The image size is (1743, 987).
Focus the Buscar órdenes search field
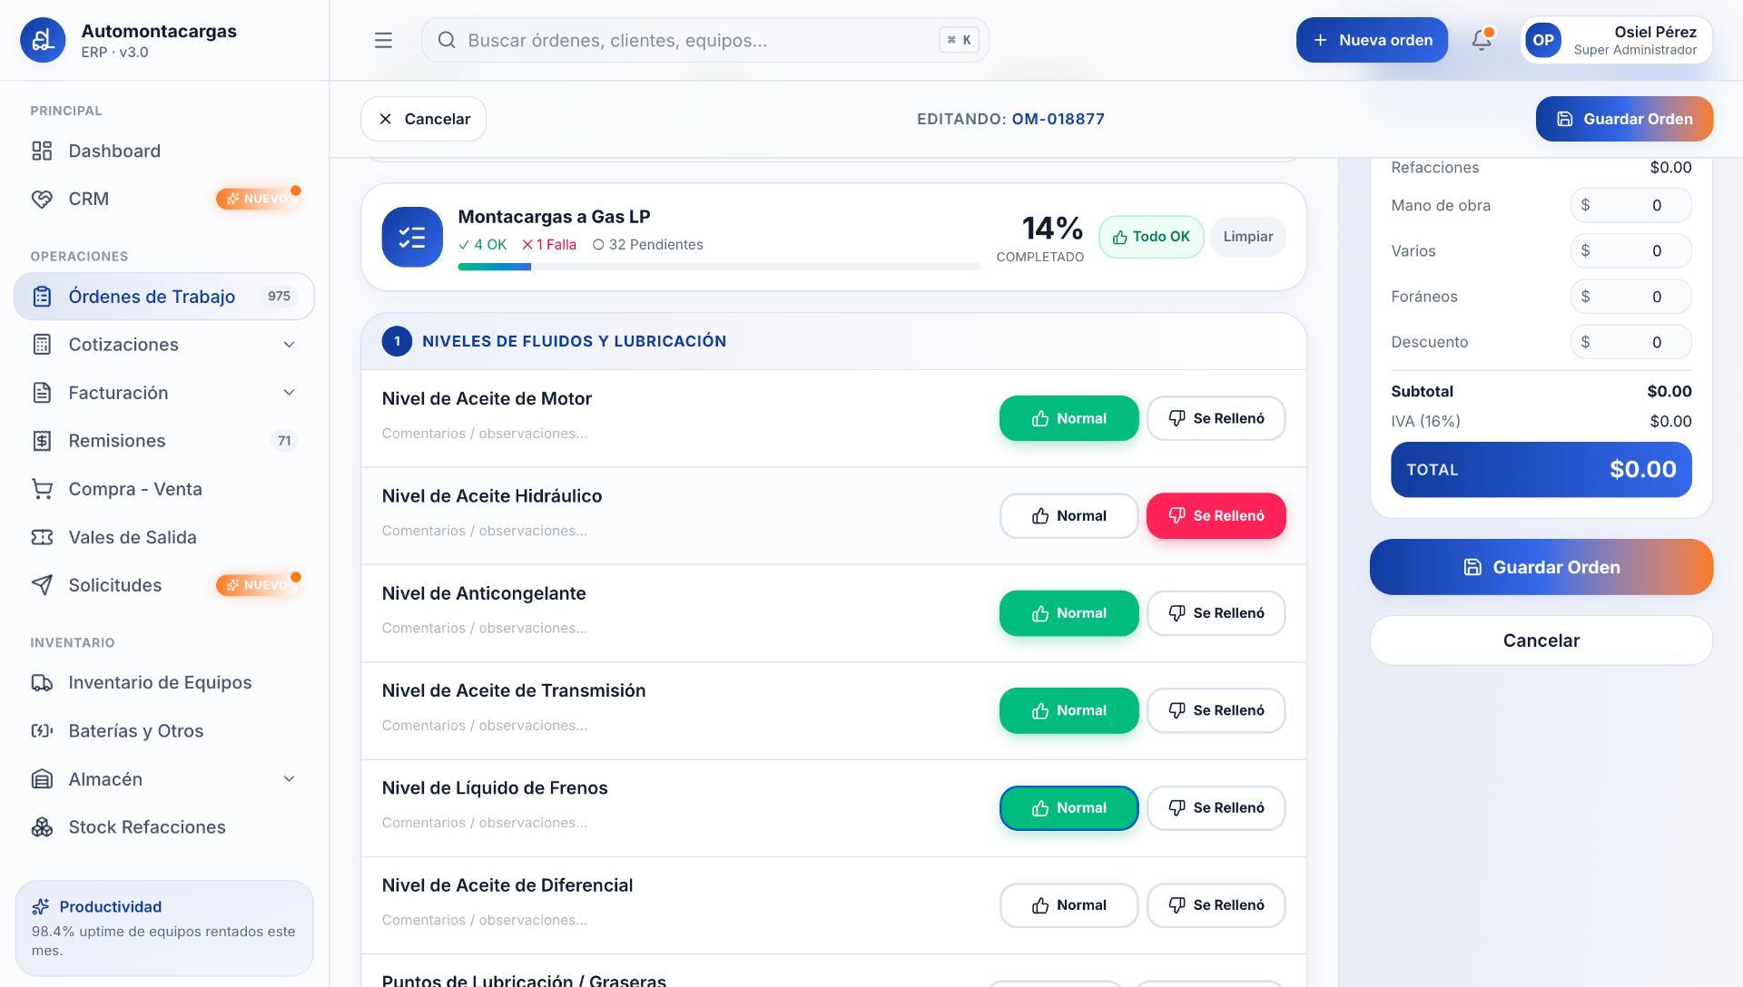point(704,40)
